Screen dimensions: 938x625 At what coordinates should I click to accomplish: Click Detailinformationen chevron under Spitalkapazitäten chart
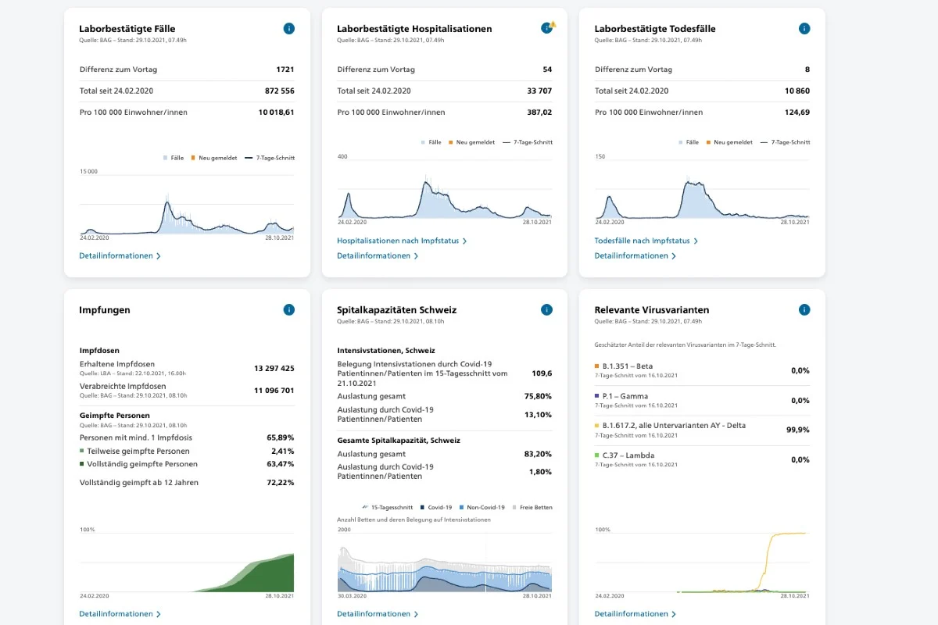pyautogui.click(x=416, y=614)
